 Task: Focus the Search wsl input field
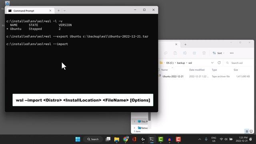click(239, 63)
